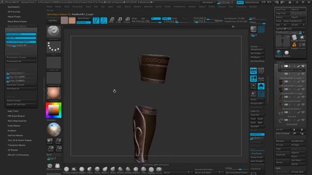Expand 3D Print Hub submenu
This screenshot has width=312, height=175.
14,12
